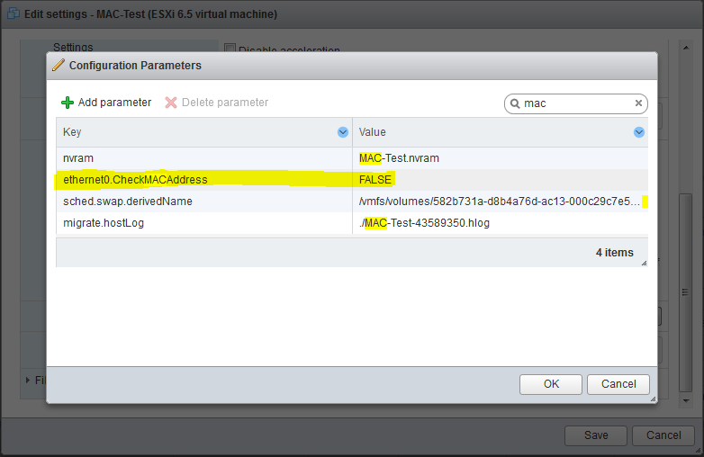This screenshot has width=704, height=457.
Task: Click the VM icon in Edit settings title
Action: click(x=13, y=14)
